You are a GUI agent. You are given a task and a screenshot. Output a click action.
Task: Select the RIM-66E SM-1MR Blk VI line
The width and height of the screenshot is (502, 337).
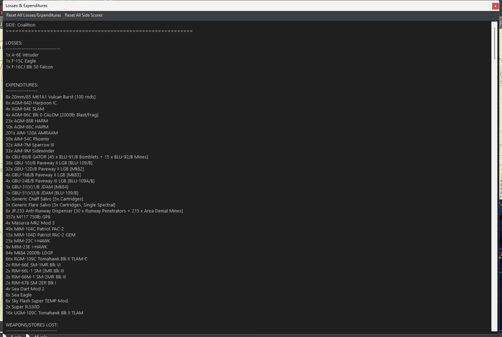(x=33, y=265)
